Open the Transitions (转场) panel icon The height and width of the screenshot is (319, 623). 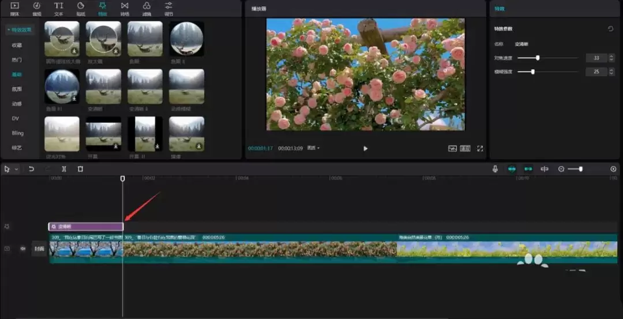coord(125,7)
